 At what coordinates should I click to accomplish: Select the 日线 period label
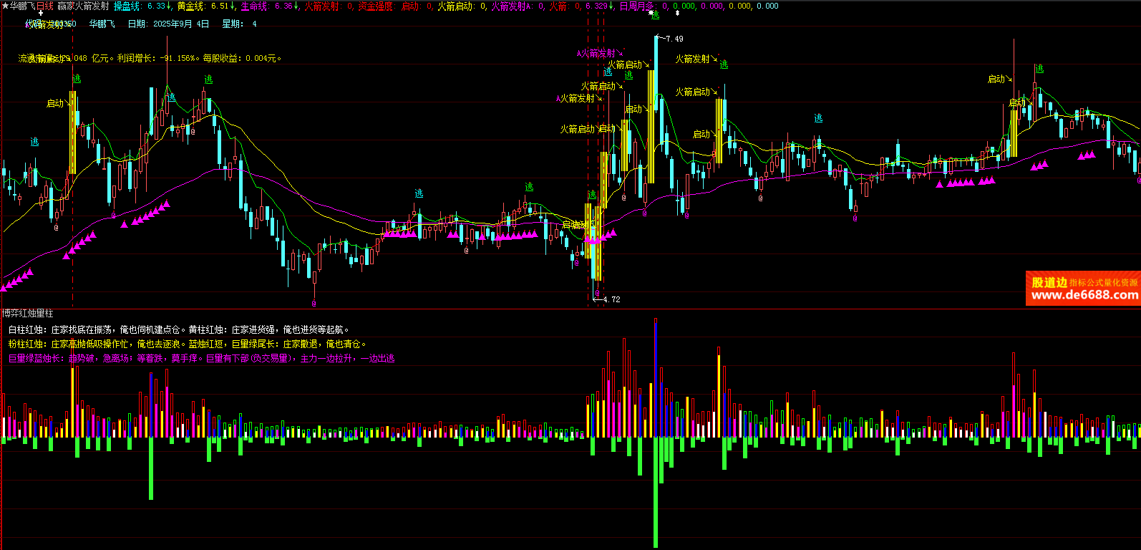coord(44,6)
